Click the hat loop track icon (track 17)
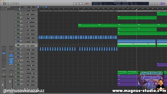 tap(18, 73)
